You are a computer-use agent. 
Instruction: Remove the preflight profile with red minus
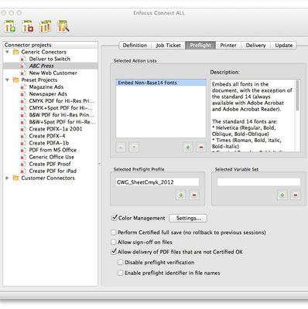(x=194, y=195)
